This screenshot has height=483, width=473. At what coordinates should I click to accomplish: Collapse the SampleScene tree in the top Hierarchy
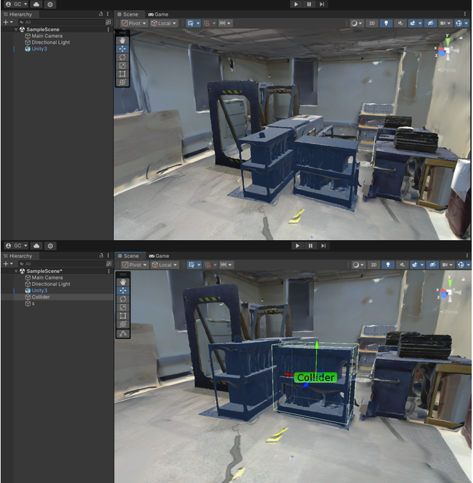16,29
